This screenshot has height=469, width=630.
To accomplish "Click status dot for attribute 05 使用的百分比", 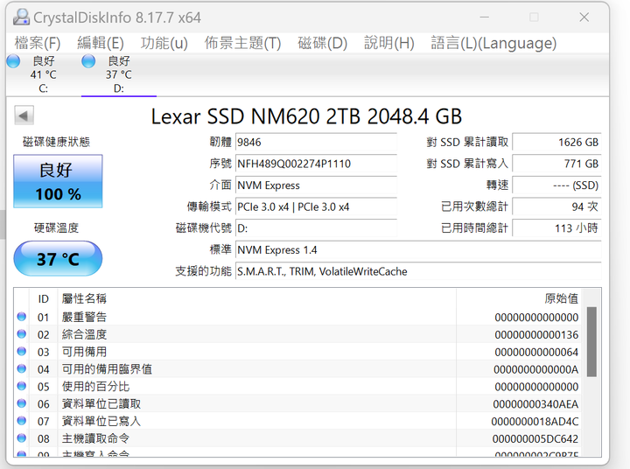I will click(x=22, y=386).
